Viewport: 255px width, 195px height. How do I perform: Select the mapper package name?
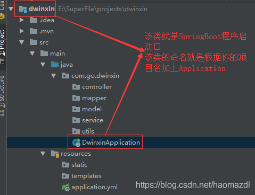pyautogui.click(x=94, y=98)
